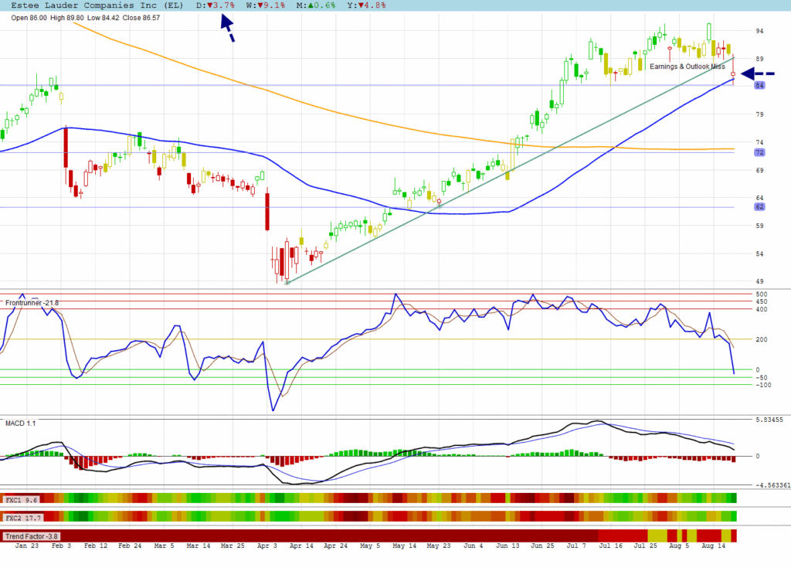Click the 0 level on MACD axis
Screen dimensions: 791x568
[x=757, y=457]
